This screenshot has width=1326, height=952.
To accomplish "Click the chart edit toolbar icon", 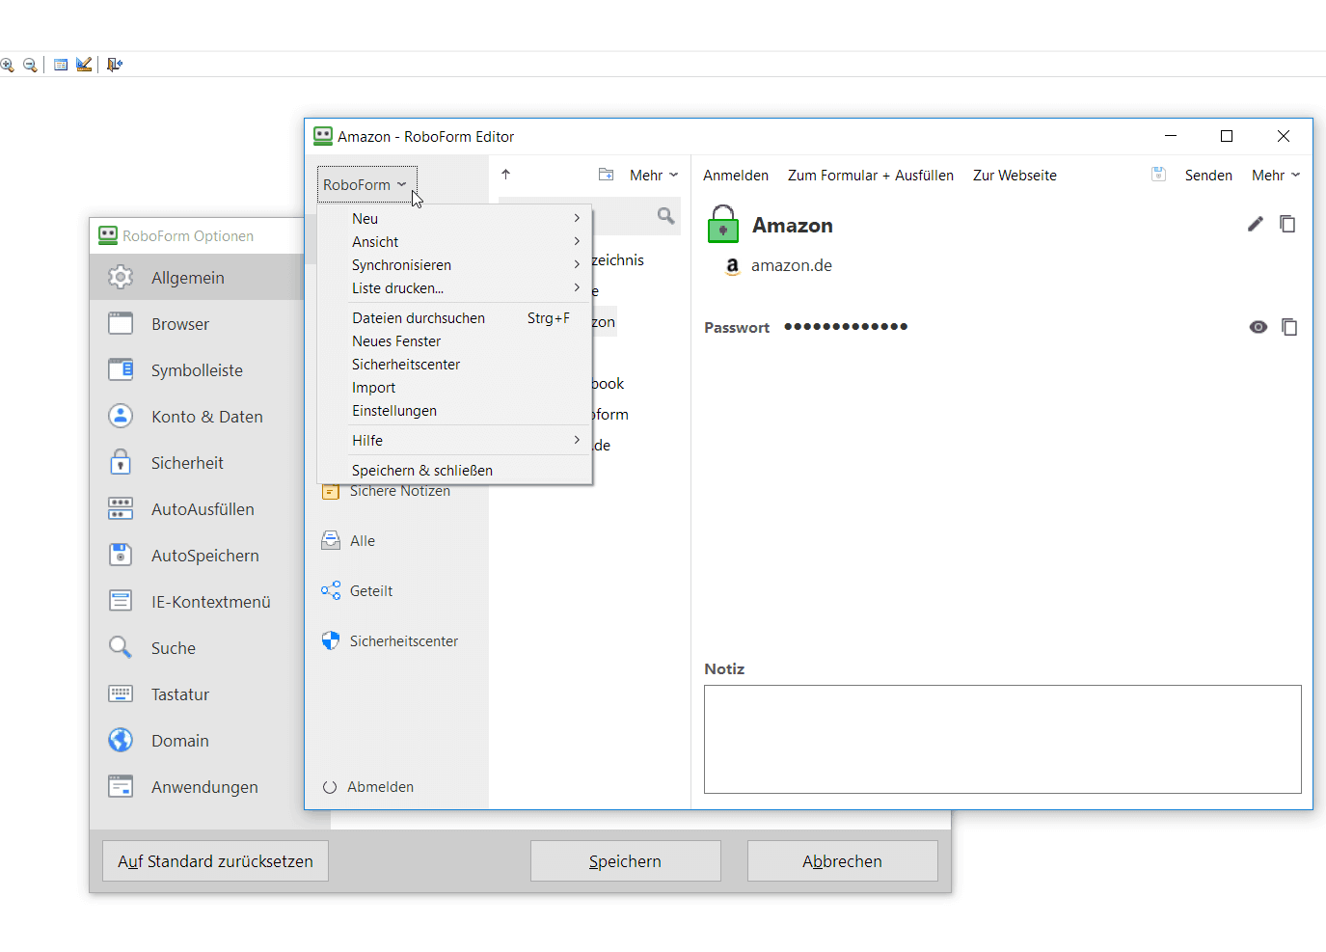I will [x=84, y=65].
